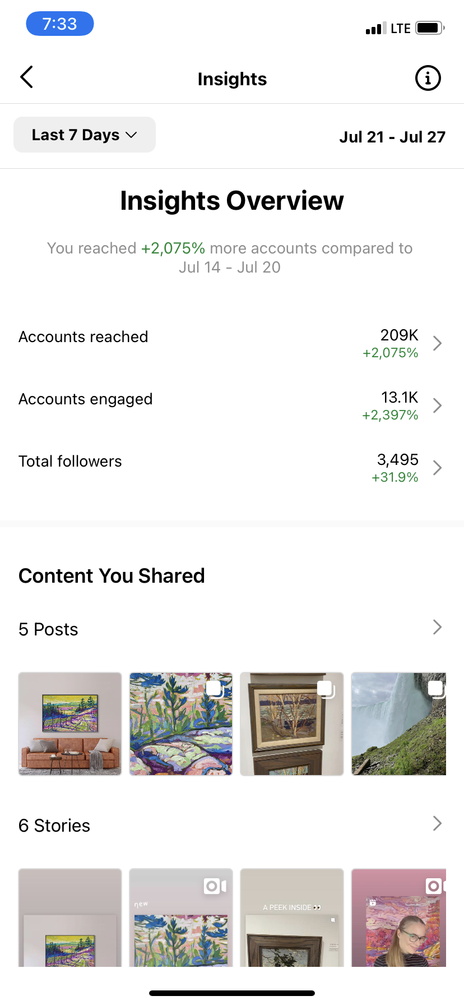This screenshot has height=1005, width=464.
Task: Open the info circle icon
Action: tap(428, 78)
